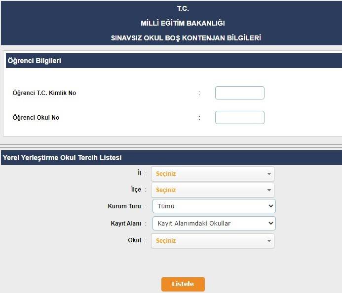The height and width of the screenshot is (293, 342).
Task: Click the Öğrenci T.C. Kimlik No input field
Action: [x=239, y=93]
